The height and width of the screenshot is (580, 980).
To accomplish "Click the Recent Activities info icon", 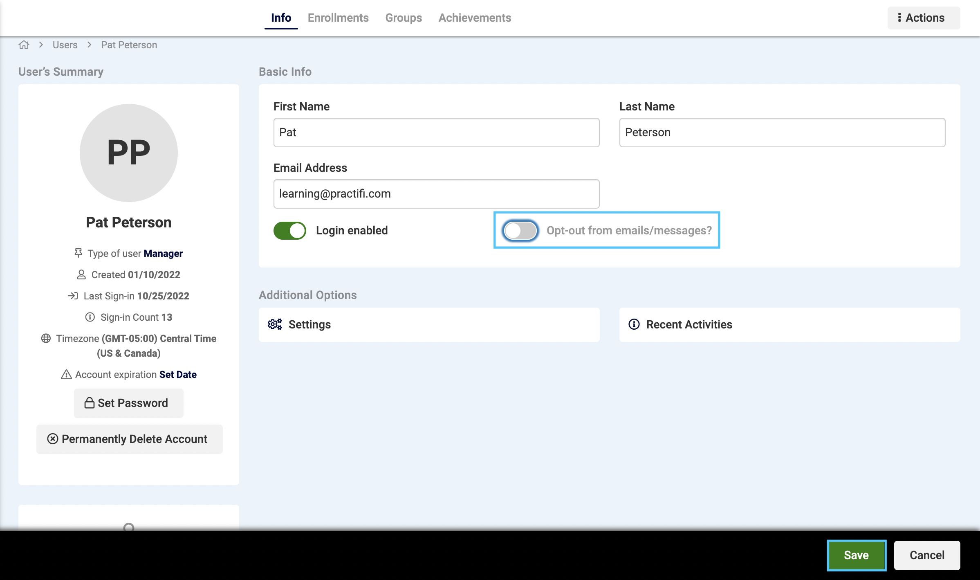I will click(634, 324).
